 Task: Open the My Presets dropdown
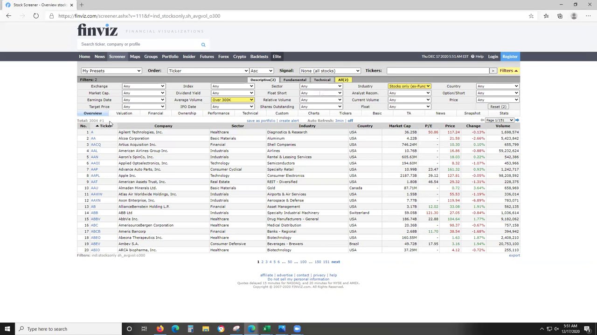[111, 71]
